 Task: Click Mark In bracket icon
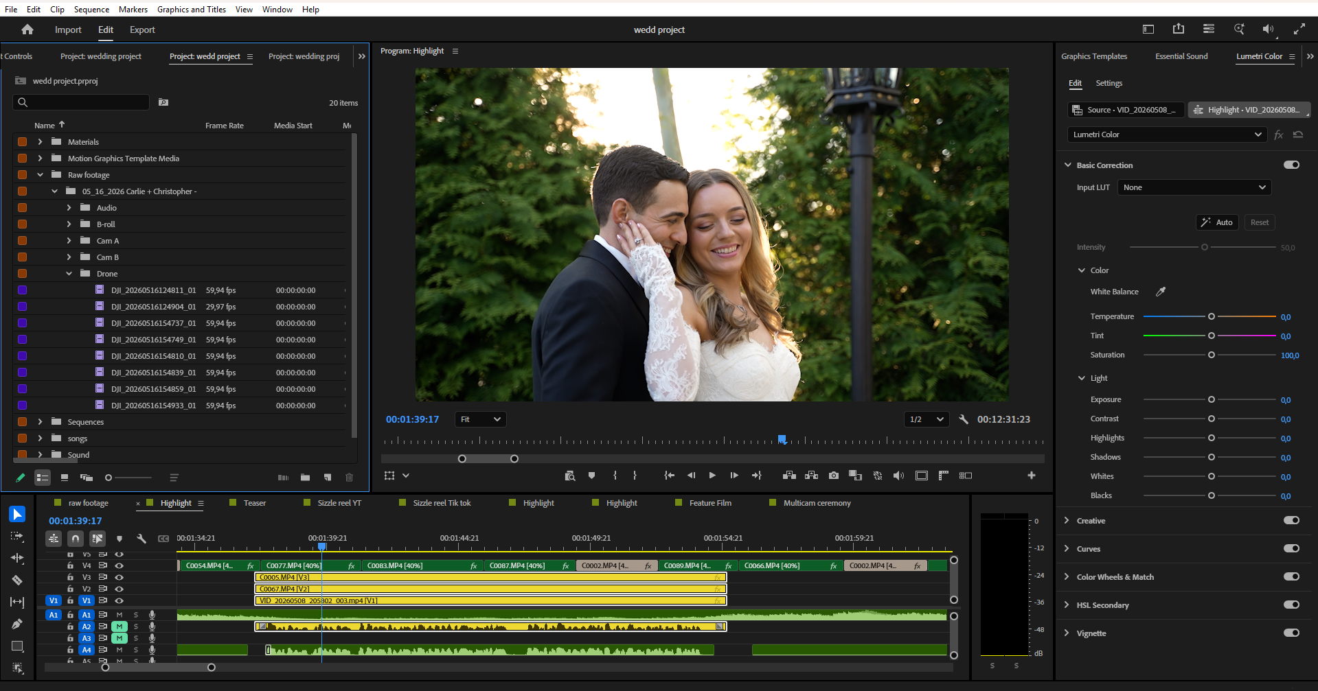tap(615, 476)
